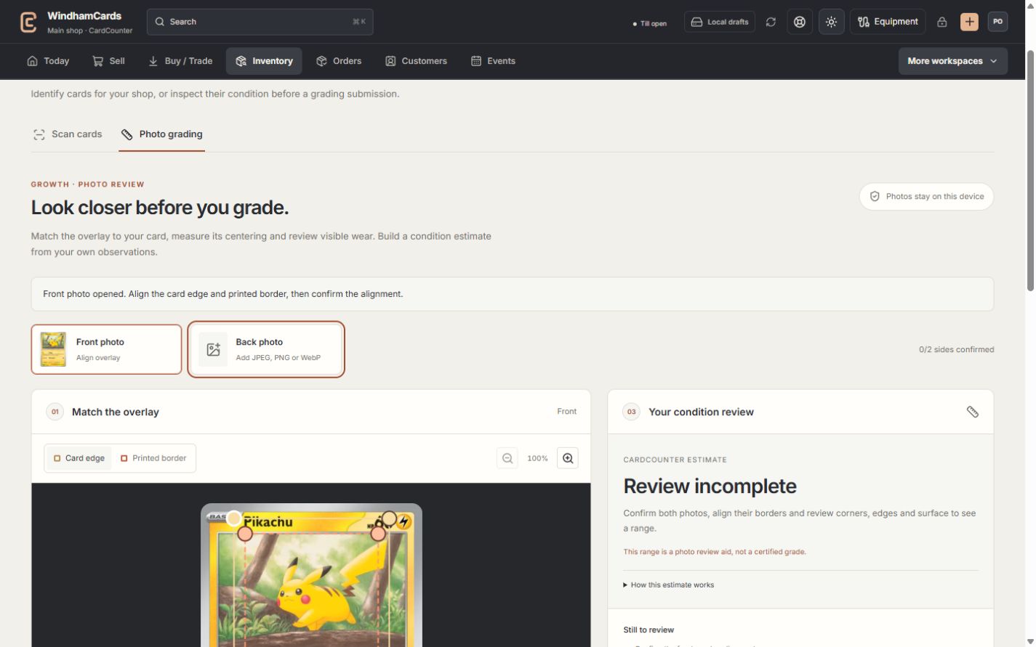Click the WindhamCards logo icon
The height and width of the screenshot is (647, 1036).
pyautogui.click(x=28, y=22)
